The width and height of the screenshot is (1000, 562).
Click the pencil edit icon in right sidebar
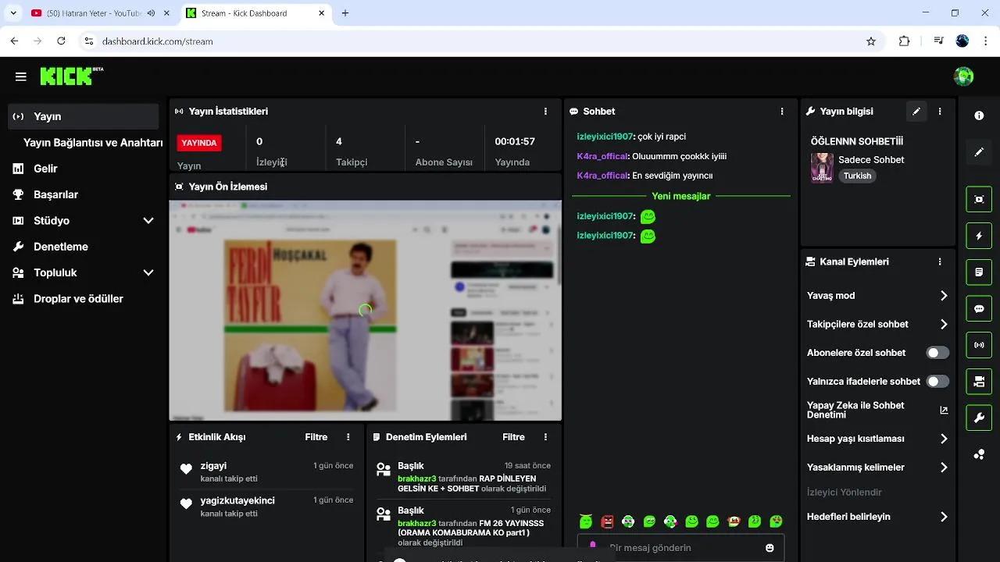979,152
